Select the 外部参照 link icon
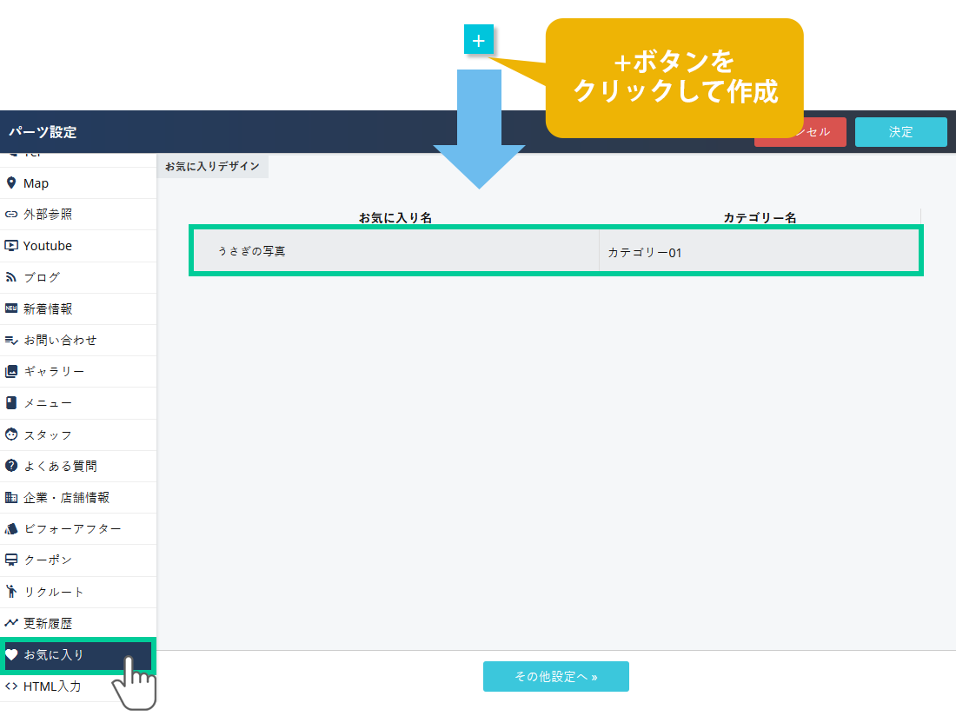The image size is (956, 716). 11,215
